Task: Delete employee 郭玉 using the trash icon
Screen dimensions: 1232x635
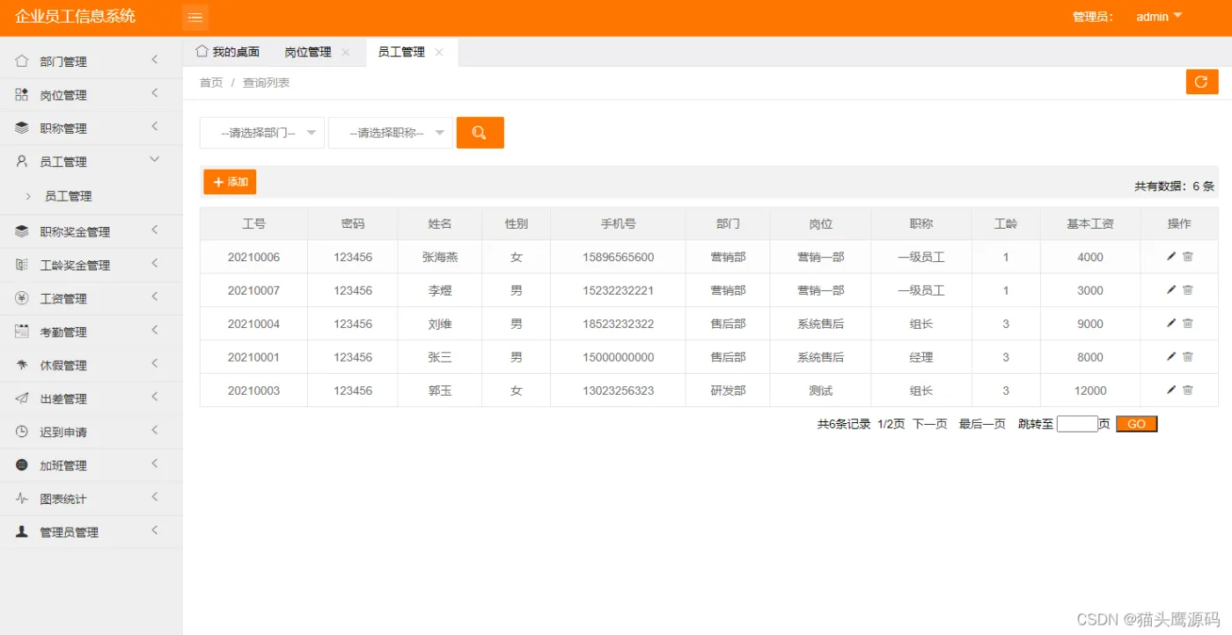Action: pyautogui.click(x=1188, y=390)
